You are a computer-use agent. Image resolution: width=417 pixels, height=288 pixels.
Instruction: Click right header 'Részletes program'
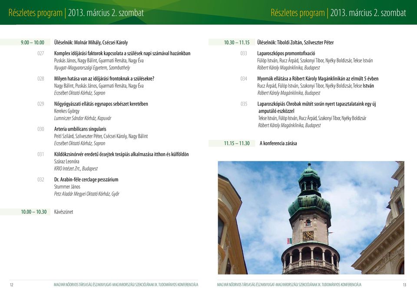tap(298, 13)
